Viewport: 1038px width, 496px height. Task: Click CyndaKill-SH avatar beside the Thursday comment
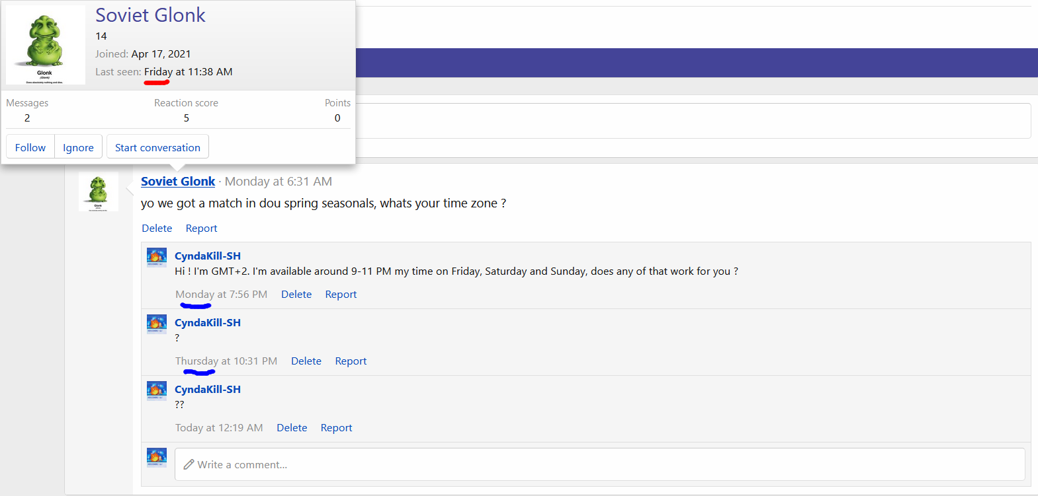click(157, 324)
